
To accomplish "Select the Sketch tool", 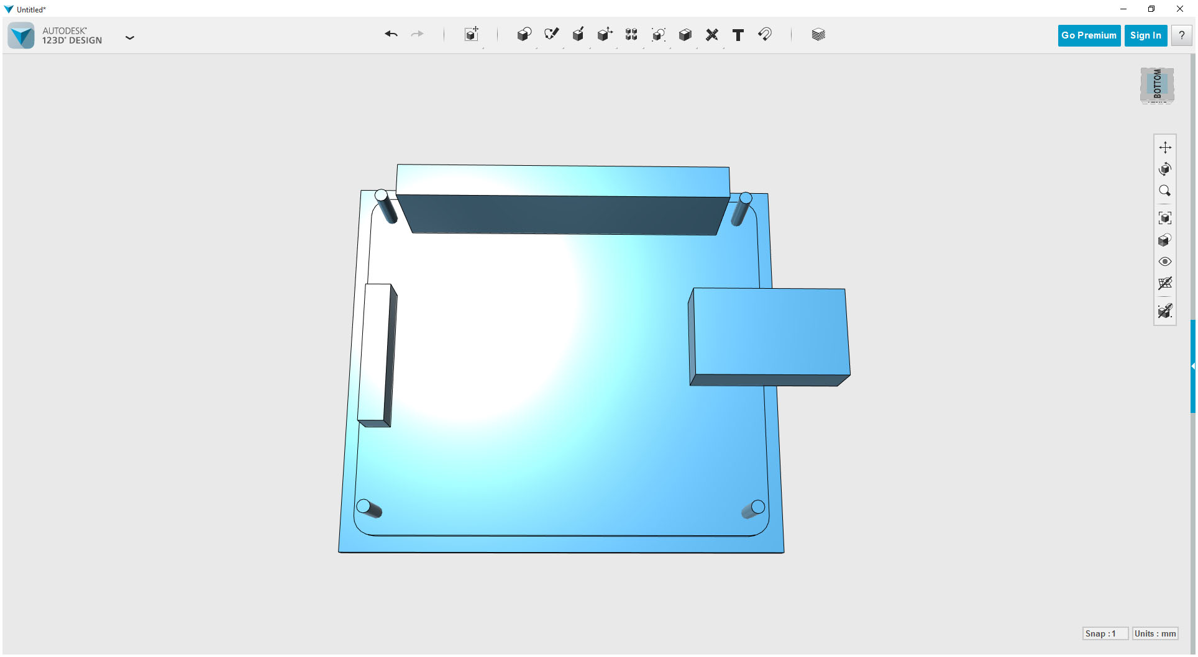I will [551, 35].
